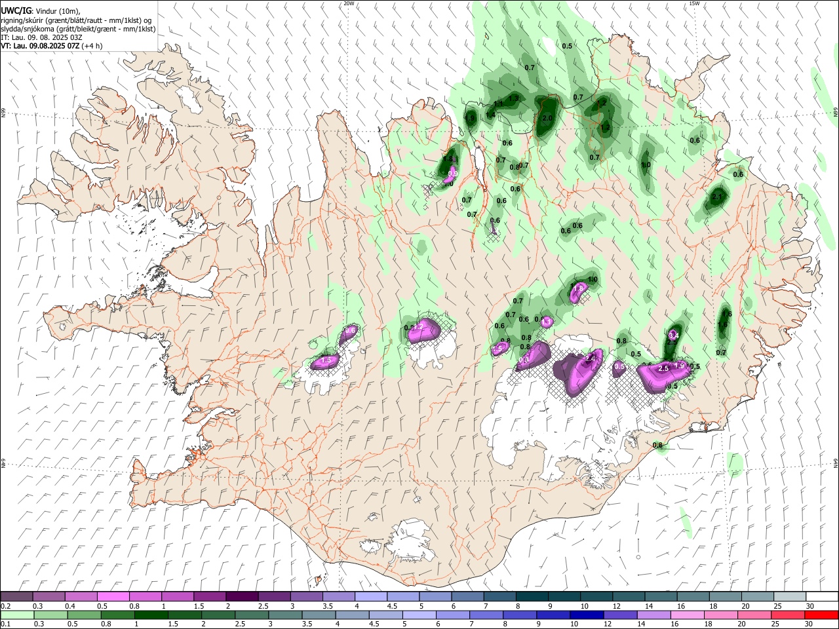The width and height of the screenshot is (839, 629).
Task: Click the "1.8" value in the pink patch
Action: tap(578, 288)
